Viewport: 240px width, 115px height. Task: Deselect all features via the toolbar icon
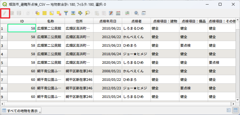(59, 13)
